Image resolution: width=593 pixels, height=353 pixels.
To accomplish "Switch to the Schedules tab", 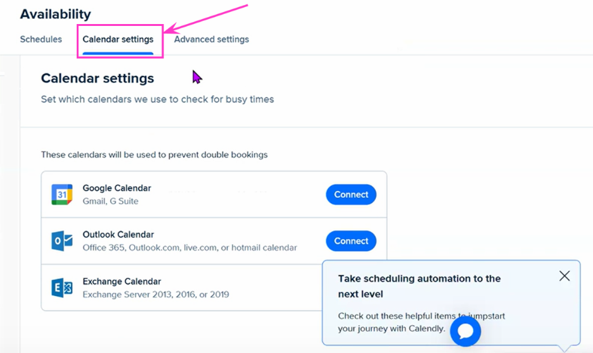I will coord(41,39).
